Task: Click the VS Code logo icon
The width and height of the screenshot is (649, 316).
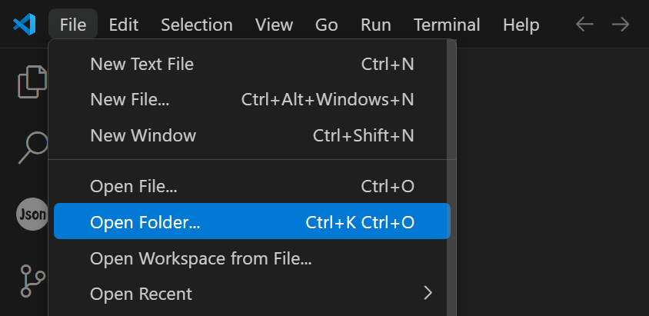Action: coord(25,25)
